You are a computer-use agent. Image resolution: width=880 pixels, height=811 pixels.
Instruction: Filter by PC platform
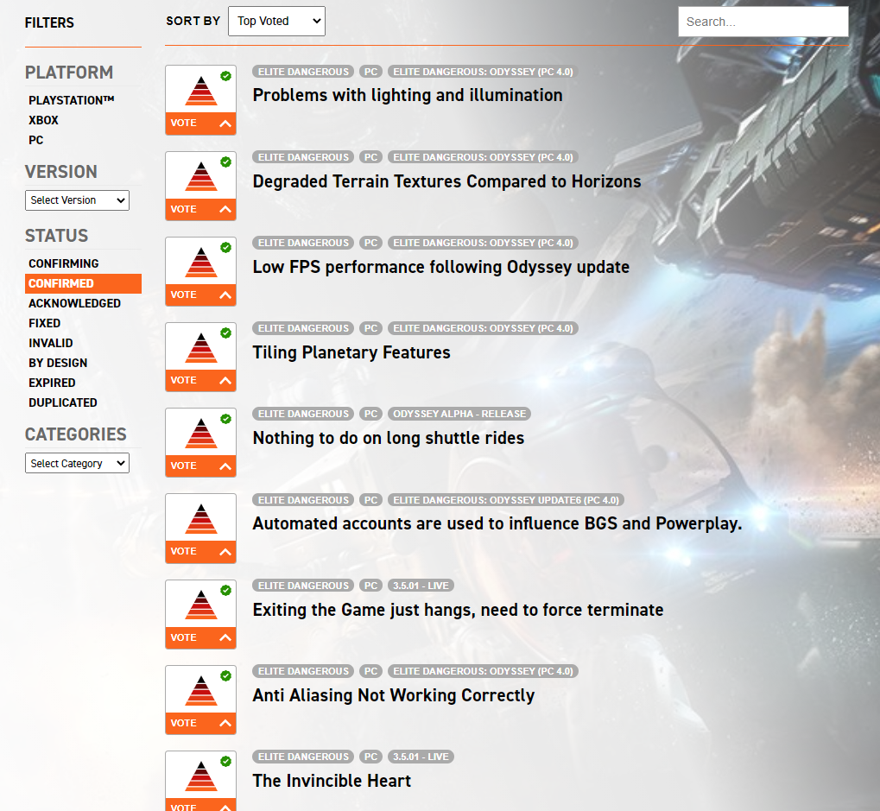[x=36, y=140]
